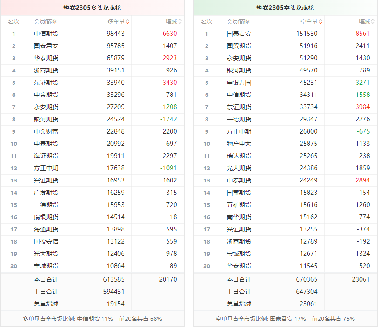This screenshot has width=378, height=327.
Task: Click sort icon beside 多单量 header
Action: (x=127, y=21)
